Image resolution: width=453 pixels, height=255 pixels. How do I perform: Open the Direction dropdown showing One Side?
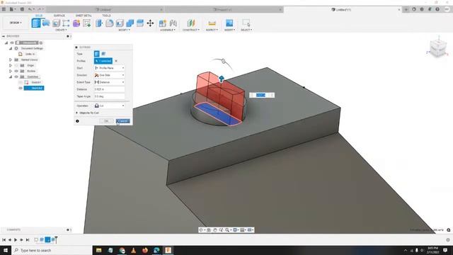[109, 75]
